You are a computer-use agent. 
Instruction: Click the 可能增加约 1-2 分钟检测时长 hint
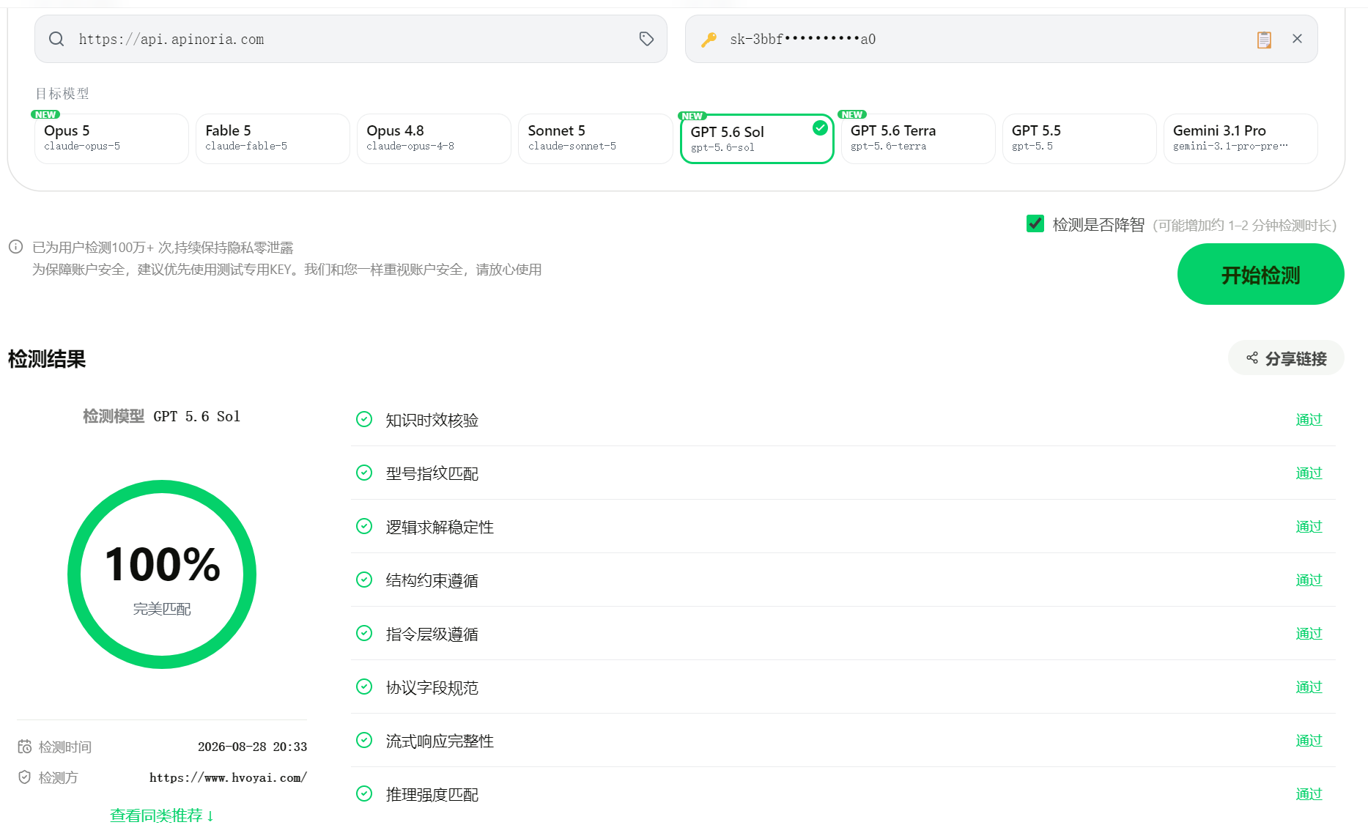(x=1245, y=225)
